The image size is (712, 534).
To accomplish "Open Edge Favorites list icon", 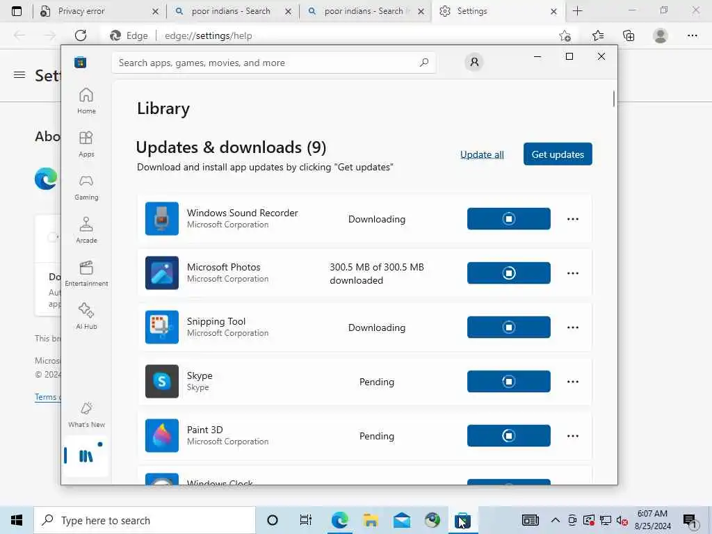I will pos(597,35).
